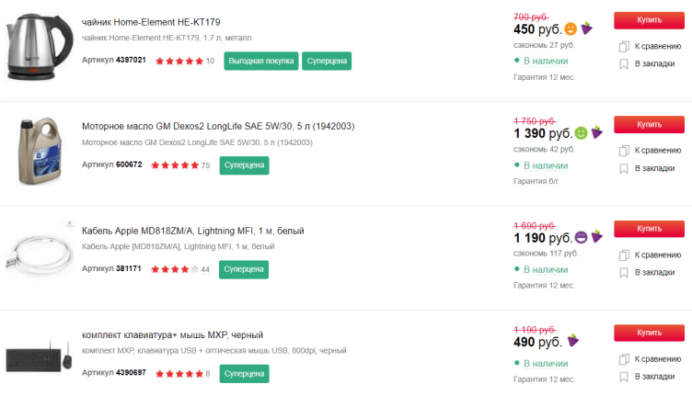The width and height of the screenshot is (692, 396).
Task: Click the сэкономь 27 руб. text
Action: [544, 45]
